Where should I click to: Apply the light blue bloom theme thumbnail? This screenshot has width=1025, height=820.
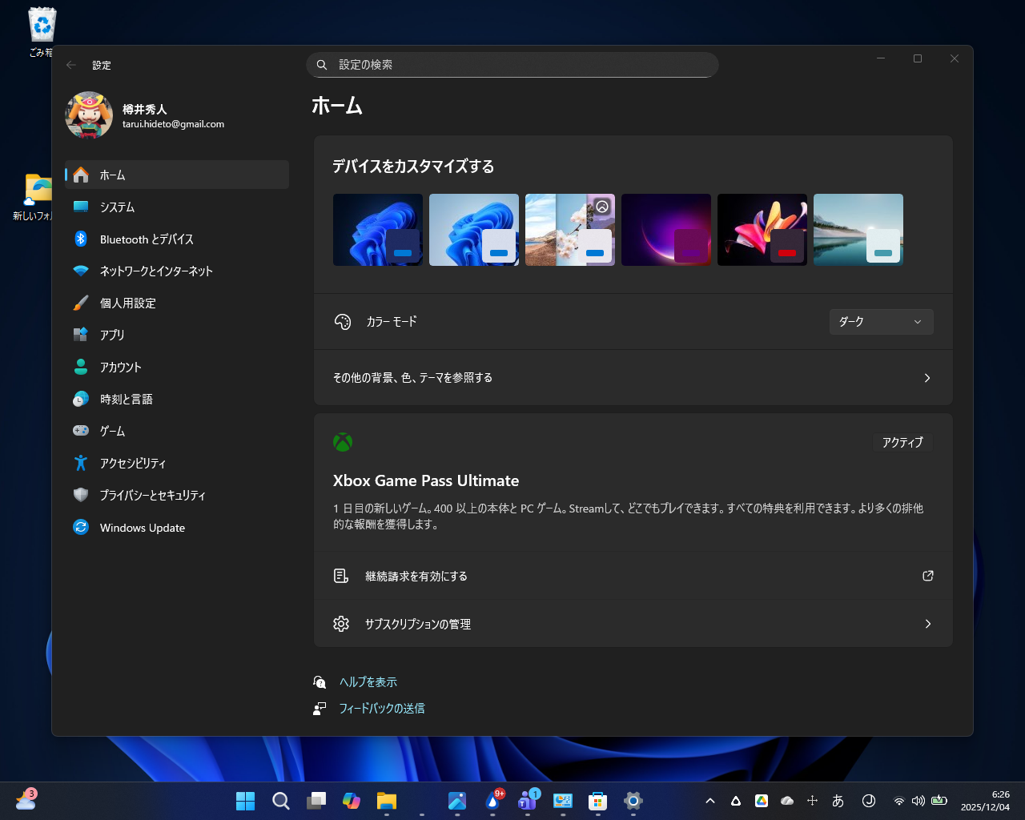click(474, 230)
